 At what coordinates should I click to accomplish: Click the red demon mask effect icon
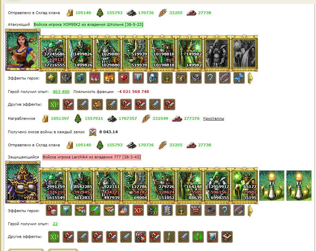pos(196,210)
